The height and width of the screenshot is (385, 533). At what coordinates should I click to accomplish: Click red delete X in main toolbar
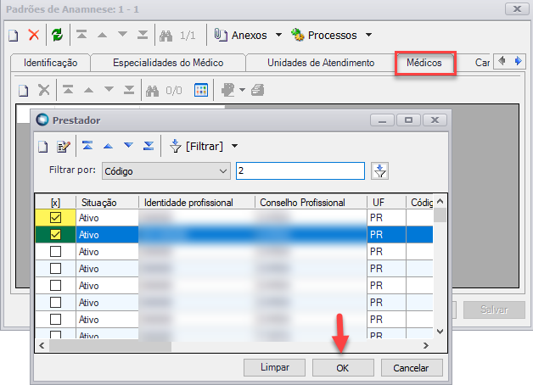click(x=34, y=35)
